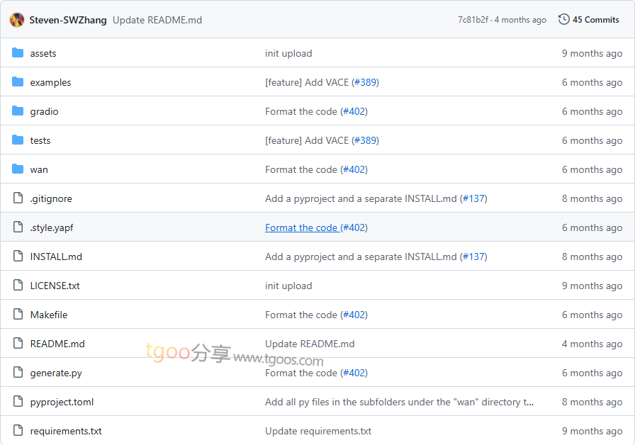This screenshot has width=635, height=445.
Task: Click the requirements.txt file icon
Action: click(18, 431)
